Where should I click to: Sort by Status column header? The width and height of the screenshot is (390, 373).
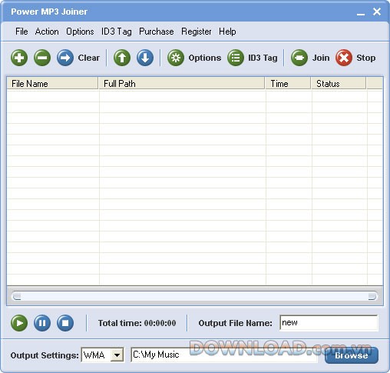click(339, 84)
